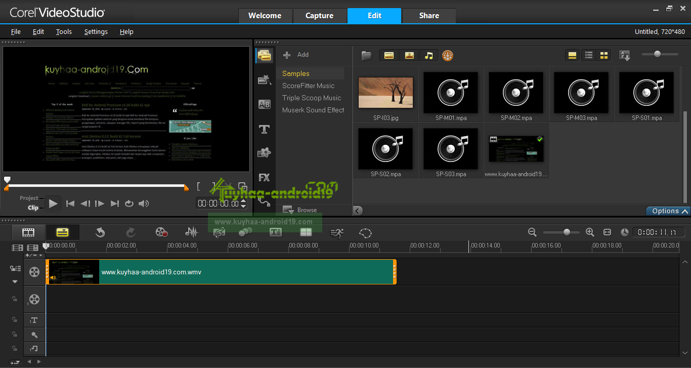Expand the down arrow under ripple editing
Screen dimensions: 691x368
(x=15, y=281)
